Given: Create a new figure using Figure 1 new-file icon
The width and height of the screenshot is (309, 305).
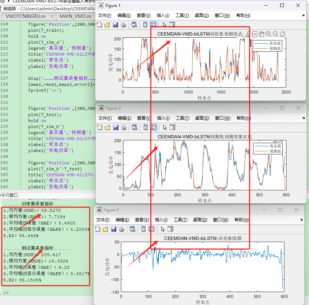Looking at the screenshot, I should coord(99,24).
